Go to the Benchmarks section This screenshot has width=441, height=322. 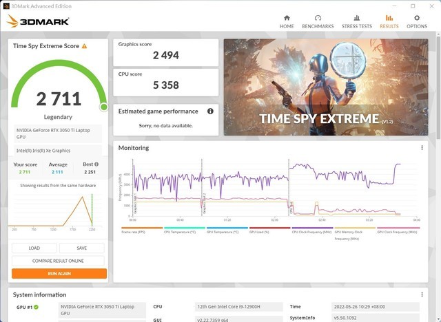tap(318, 21)
